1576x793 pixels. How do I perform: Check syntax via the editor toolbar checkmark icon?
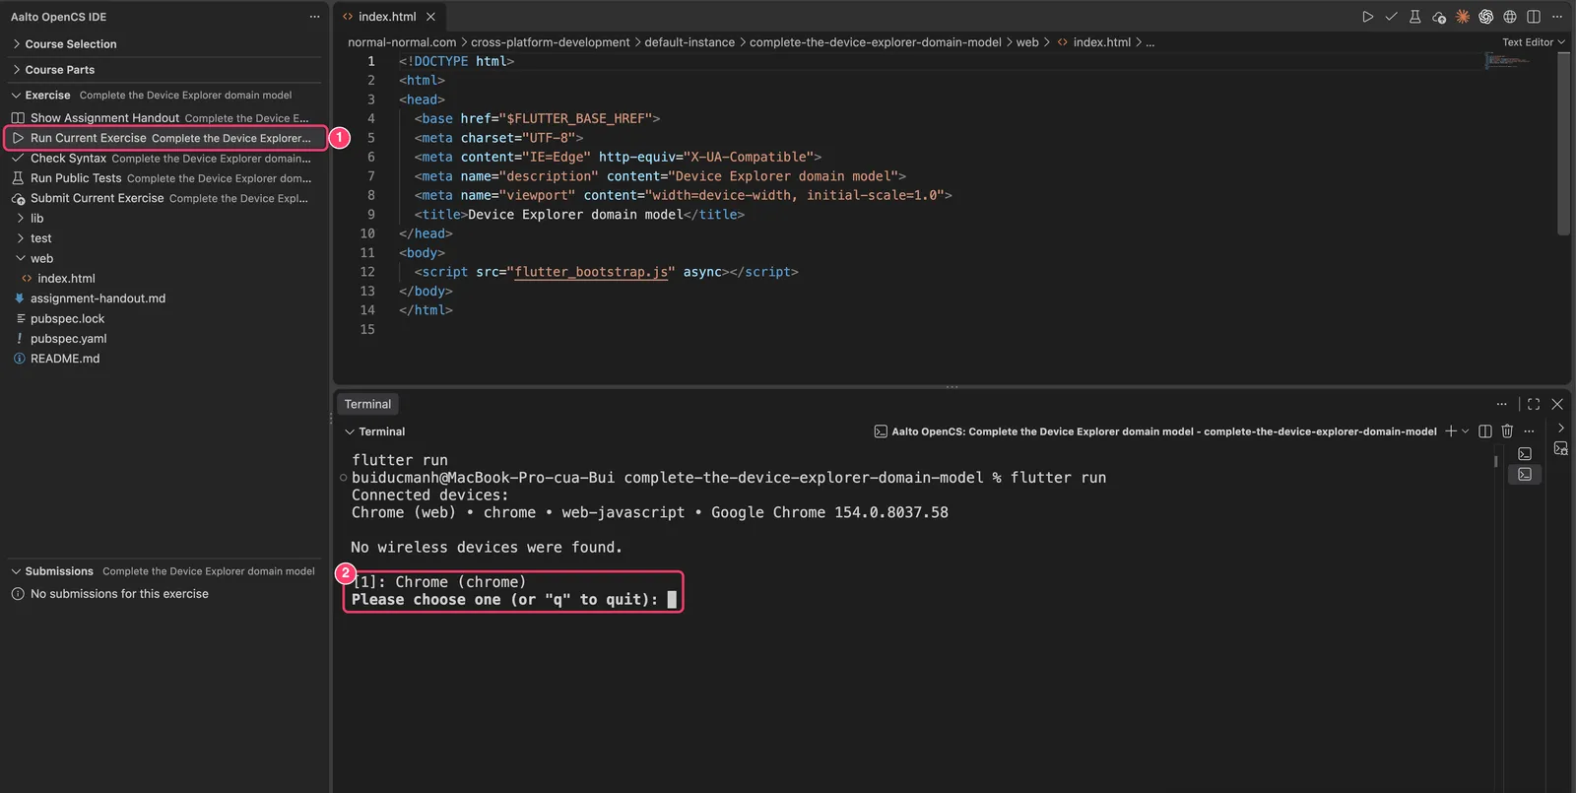point(1391,17)
